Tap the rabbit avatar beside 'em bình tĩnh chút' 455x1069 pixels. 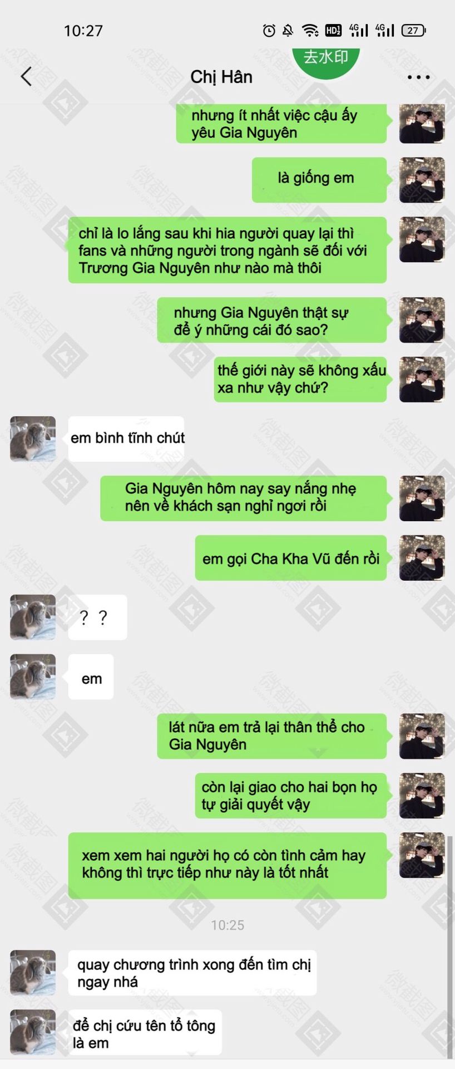click(33, 439)
